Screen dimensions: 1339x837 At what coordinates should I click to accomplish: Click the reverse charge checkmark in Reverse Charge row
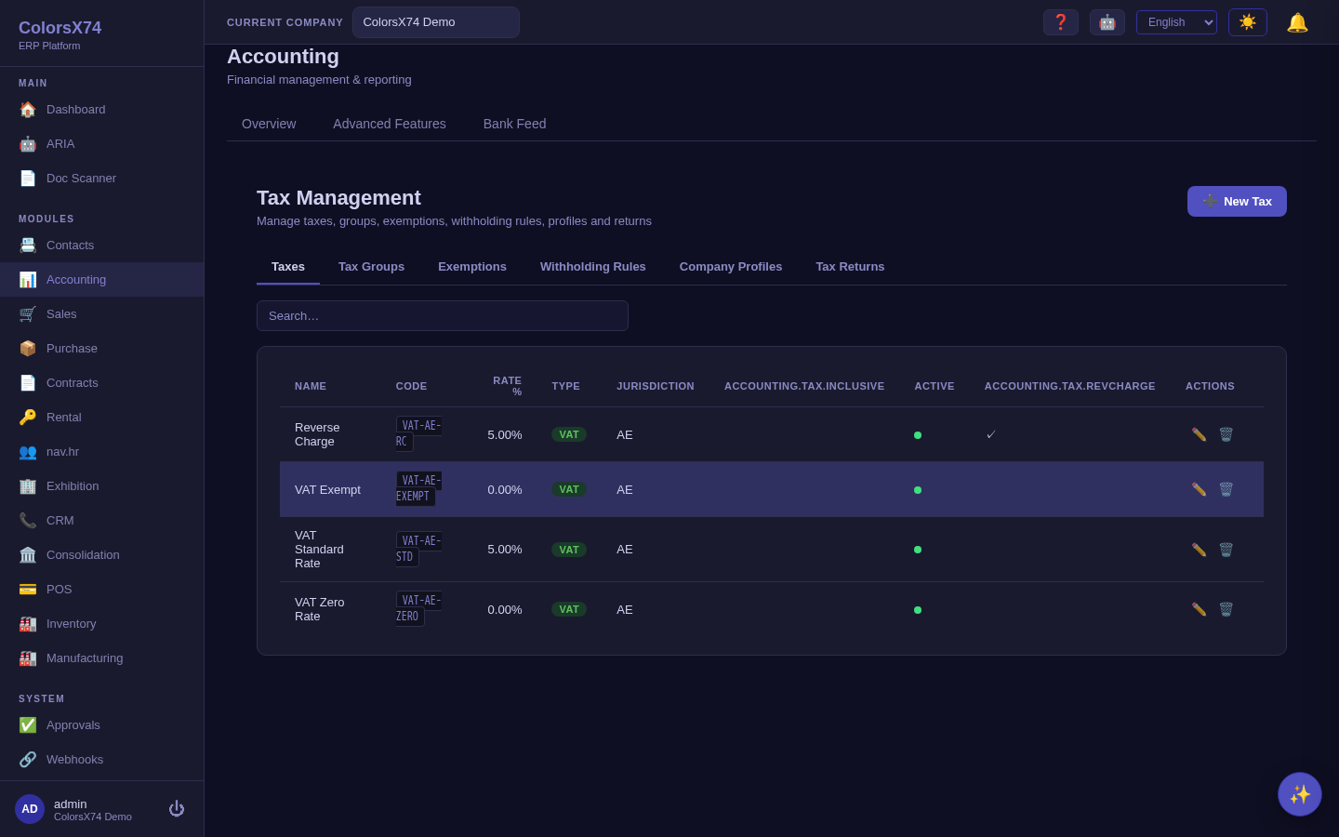991,434
